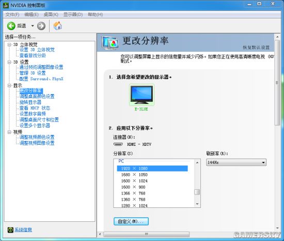This screenshot has height=241, width=284.
Task: Collapse the 3D 立体视觉 tree node
Action: coord(9,44)
